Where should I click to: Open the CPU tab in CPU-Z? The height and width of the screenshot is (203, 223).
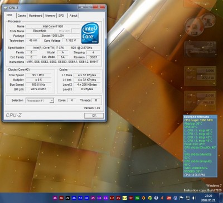coord(9,15)
